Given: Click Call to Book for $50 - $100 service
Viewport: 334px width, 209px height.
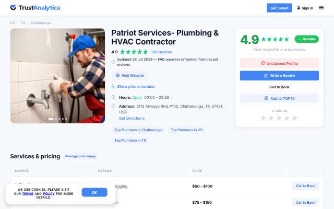Looking at the screenshot, I should click(305, 186).
